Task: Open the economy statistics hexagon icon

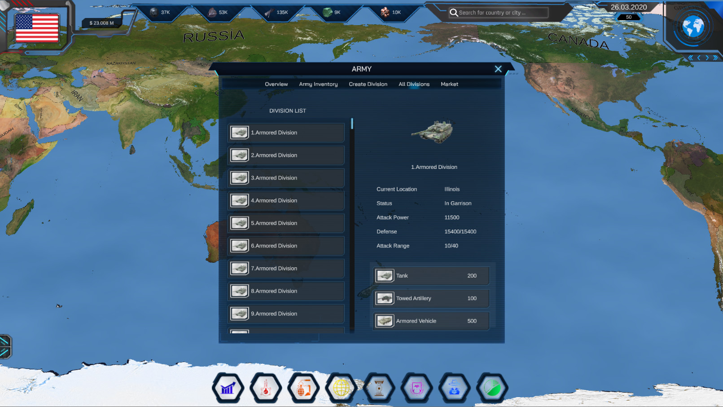Action: pyautogui.click(x=228, y=388)
